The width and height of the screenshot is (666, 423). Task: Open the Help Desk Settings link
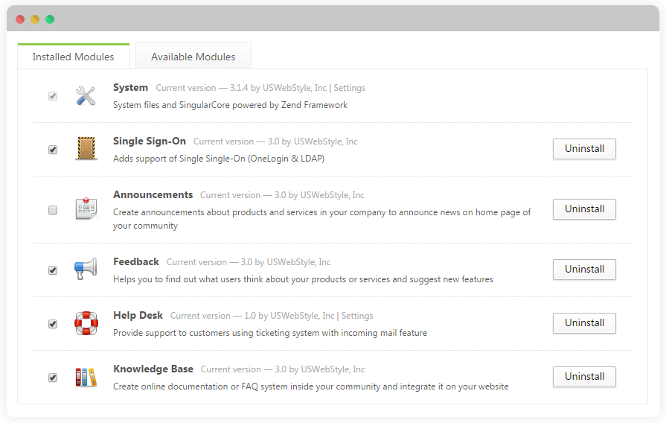[357, 316]
